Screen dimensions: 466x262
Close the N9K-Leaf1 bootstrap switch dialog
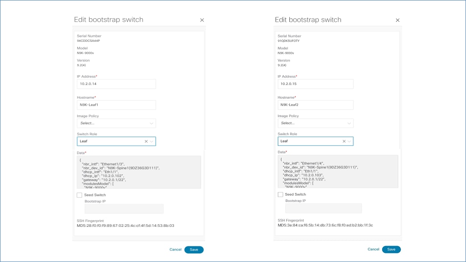click(202, 20)
